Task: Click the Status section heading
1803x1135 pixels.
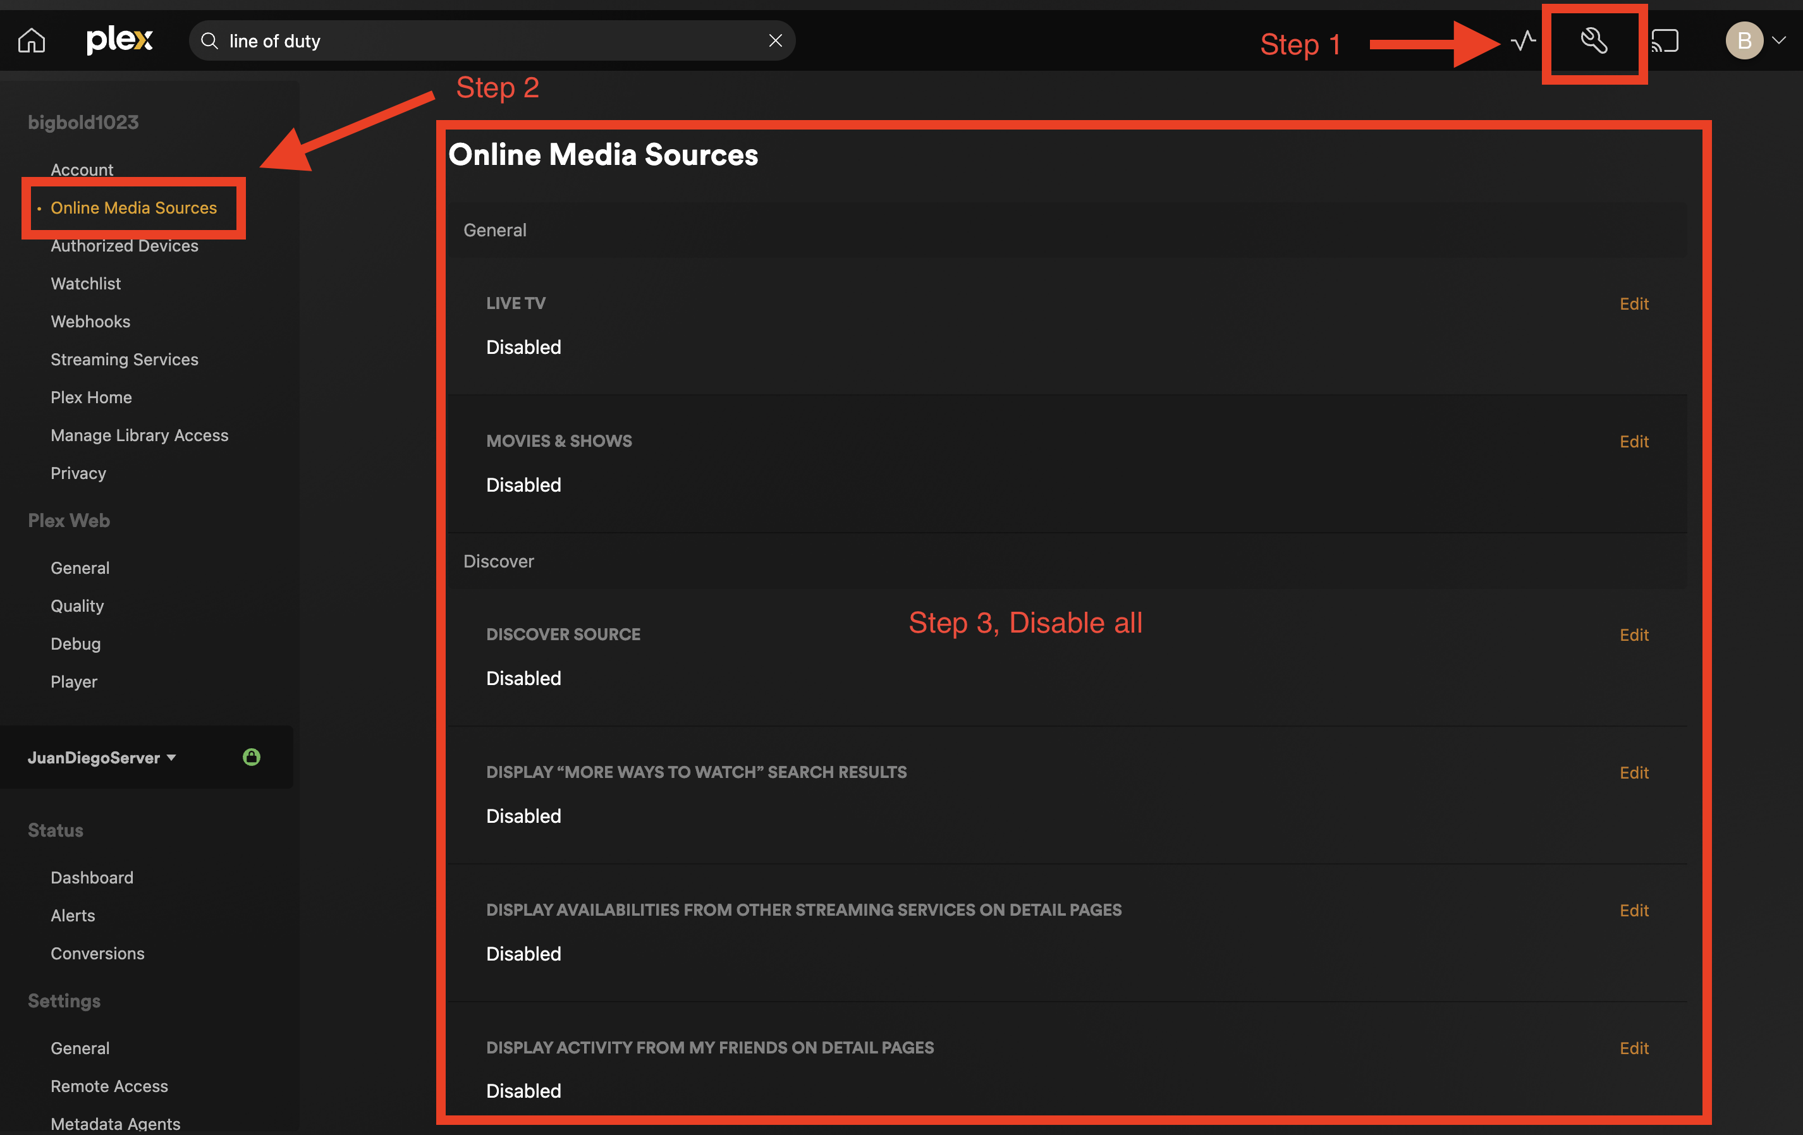Action: click(x=56, y=830)
